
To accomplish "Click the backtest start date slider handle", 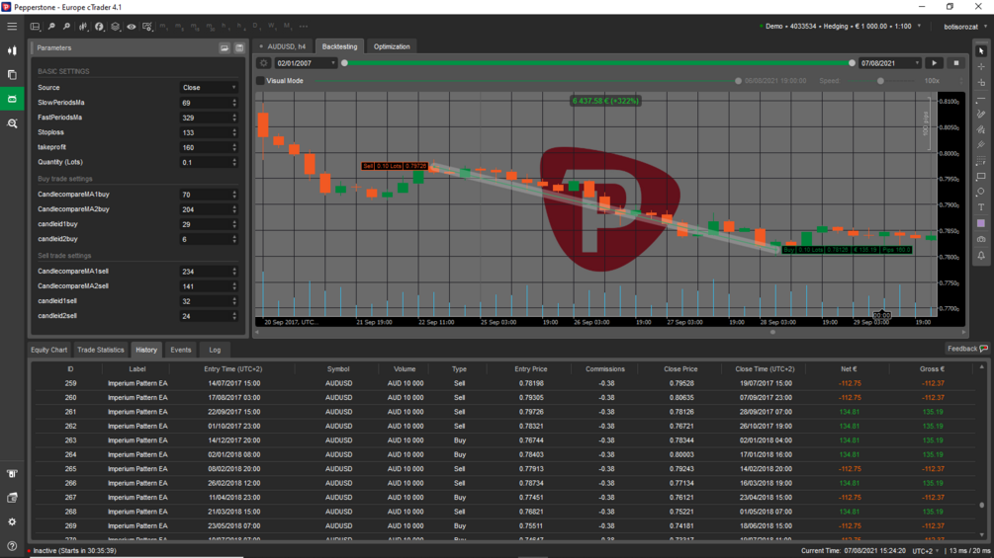I will tap(345, 63).
